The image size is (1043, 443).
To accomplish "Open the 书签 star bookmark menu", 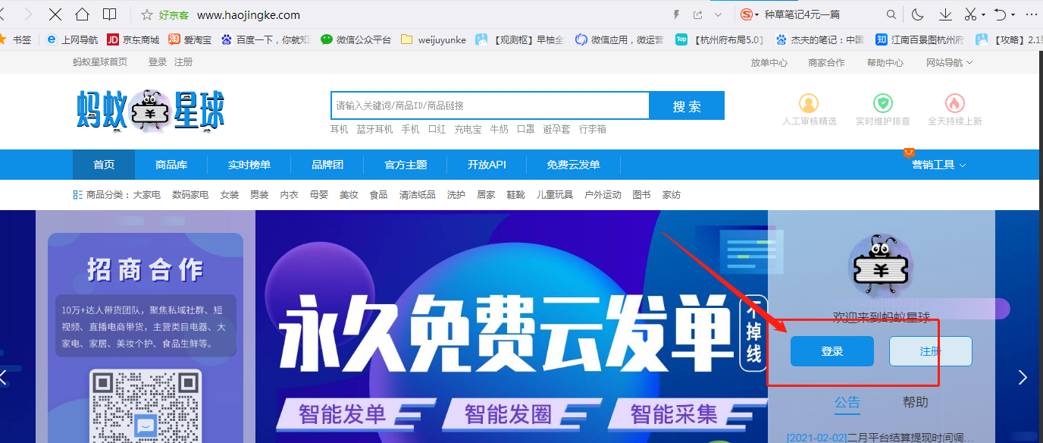I will 16,39.
